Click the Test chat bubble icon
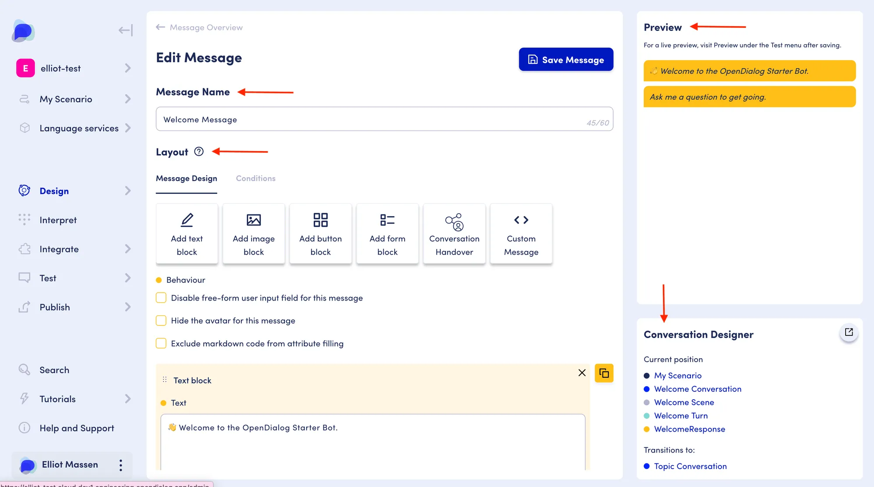 pos(24,278)
